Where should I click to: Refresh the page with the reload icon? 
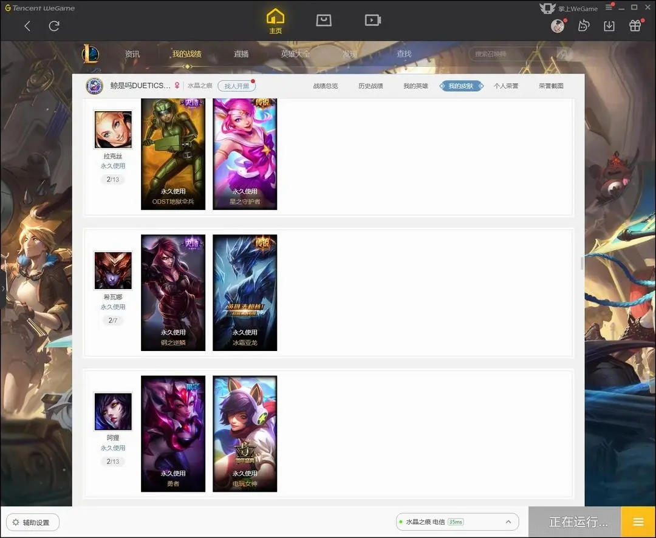point(54,26)
